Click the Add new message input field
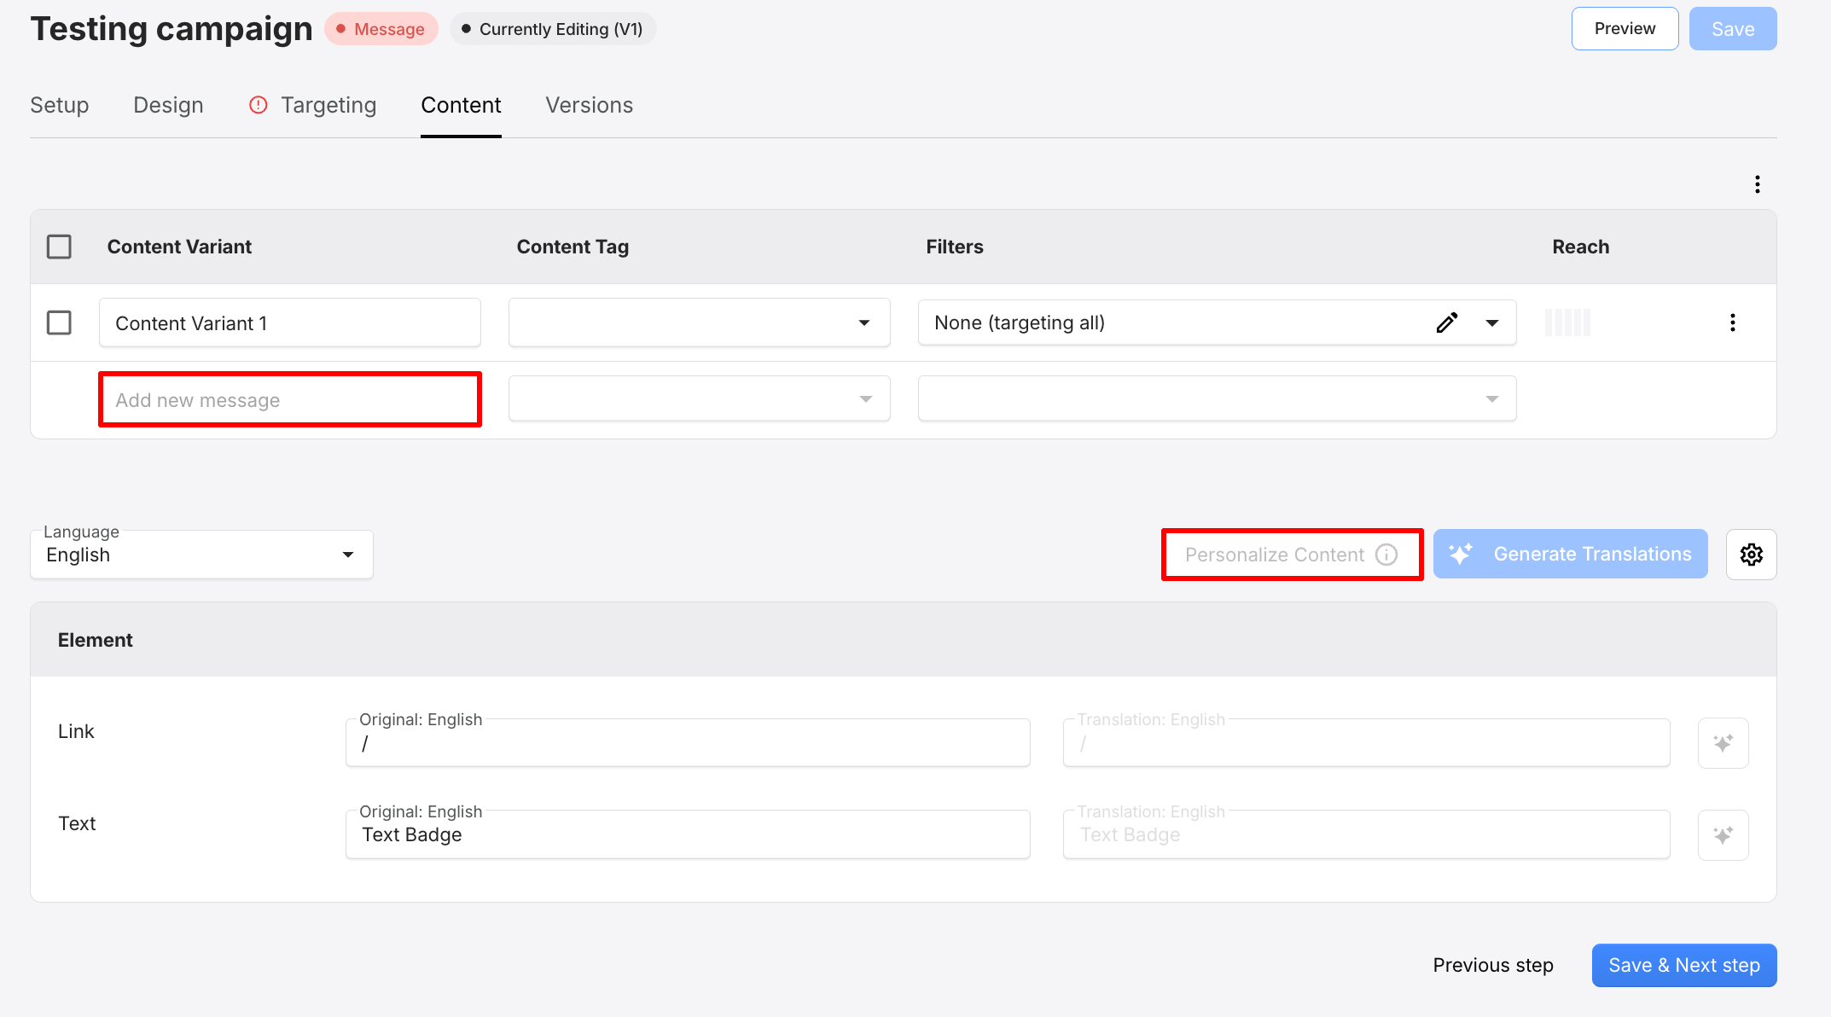 coord(289,399)
